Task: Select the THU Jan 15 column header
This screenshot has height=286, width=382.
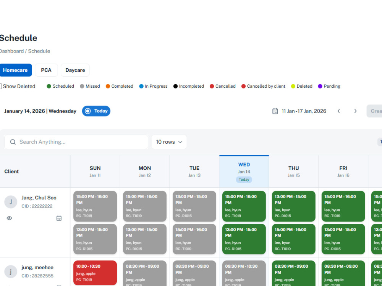Action: pyautogui.click(x=293, y=172)
